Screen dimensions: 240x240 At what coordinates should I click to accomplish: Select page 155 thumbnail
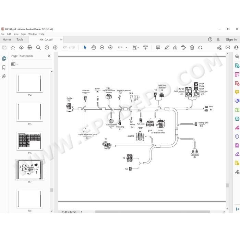click(30, 112)
